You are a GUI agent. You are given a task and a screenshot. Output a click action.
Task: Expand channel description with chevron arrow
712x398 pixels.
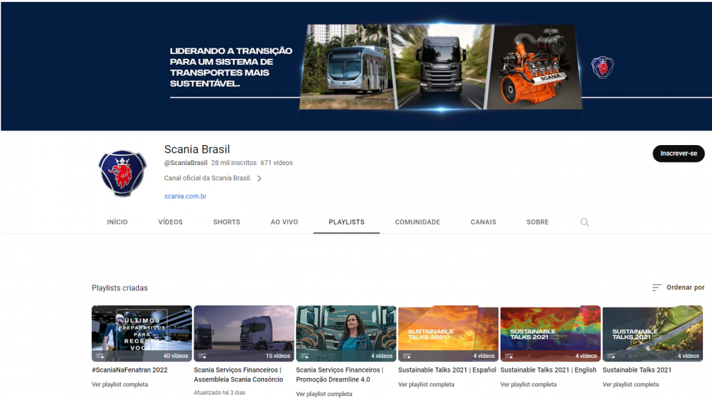point(259,178)
